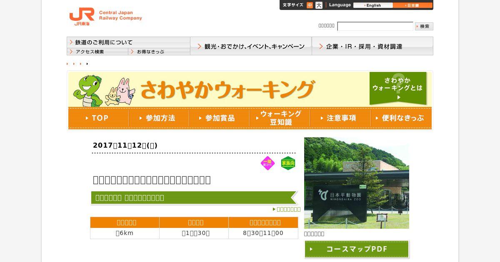Click the pink diamond course icon

click(x=268, y=163)
